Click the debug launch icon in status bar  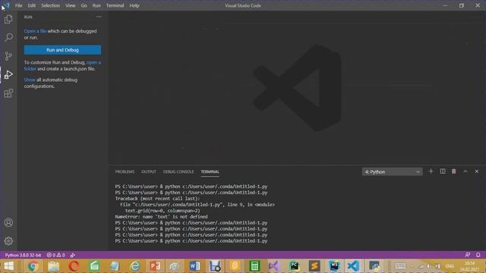point(73,255)
